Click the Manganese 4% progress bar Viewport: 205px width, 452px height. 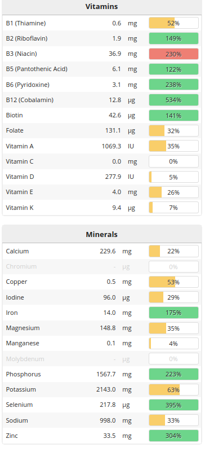click(x=173, y=343)
